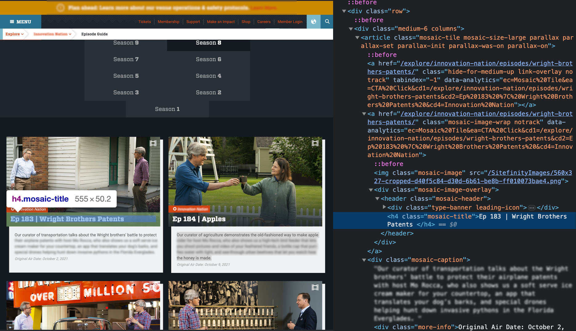Collapse the mosaic-caption div node
576x331 pixels.
[x=364, y=260]
